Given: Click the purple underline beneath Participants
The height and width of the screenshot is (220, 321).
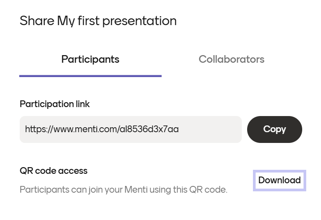Looking at the screenshot, I should pyautogui.click(x=90, y=76).
